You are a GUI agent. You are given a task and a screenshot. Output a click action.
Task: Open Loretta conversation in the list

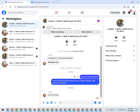[x=20, y=25]
